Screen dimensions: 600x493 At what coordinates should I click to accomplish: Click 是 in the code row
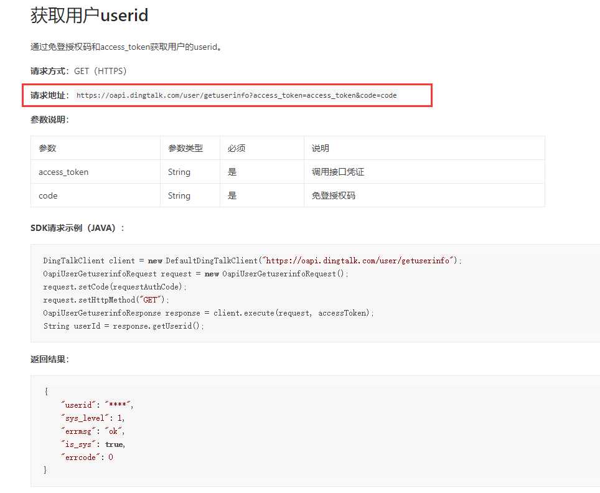232,195
